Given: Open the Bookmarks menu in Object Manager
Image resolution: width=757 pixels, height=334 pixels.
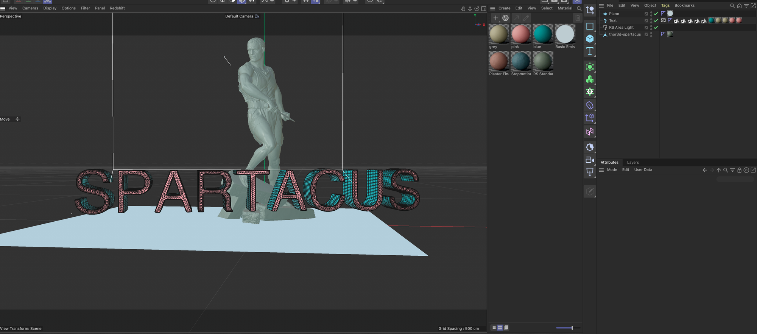Looking at the screenshot, I should pos(684,6).
